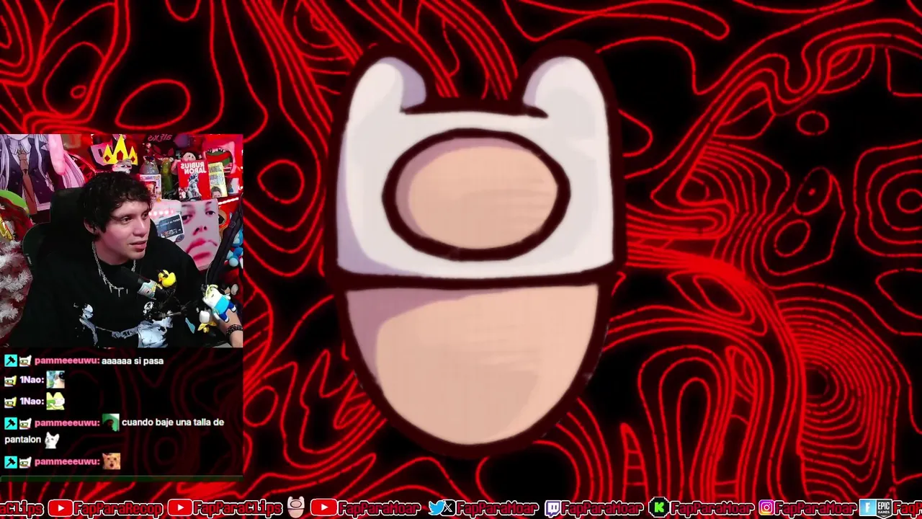Click the white cat emote after 'pantalon'

(x=51, y=440)
